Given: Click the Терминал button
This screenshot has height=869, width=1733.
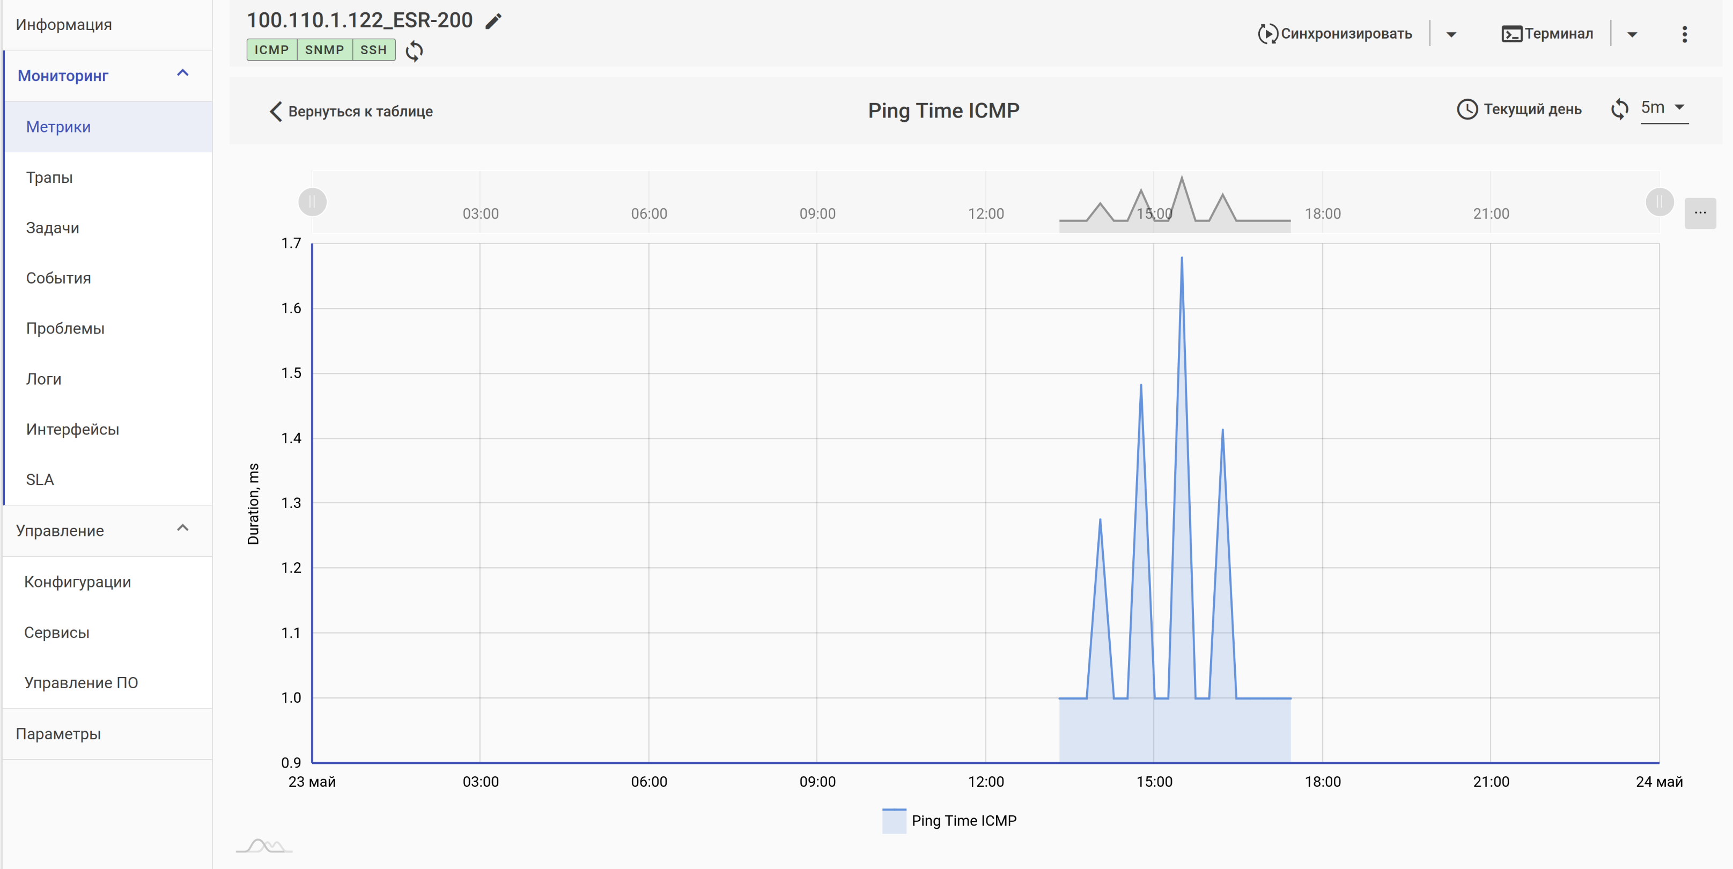Looking at the screenshot, I should tap(1547, 34).
